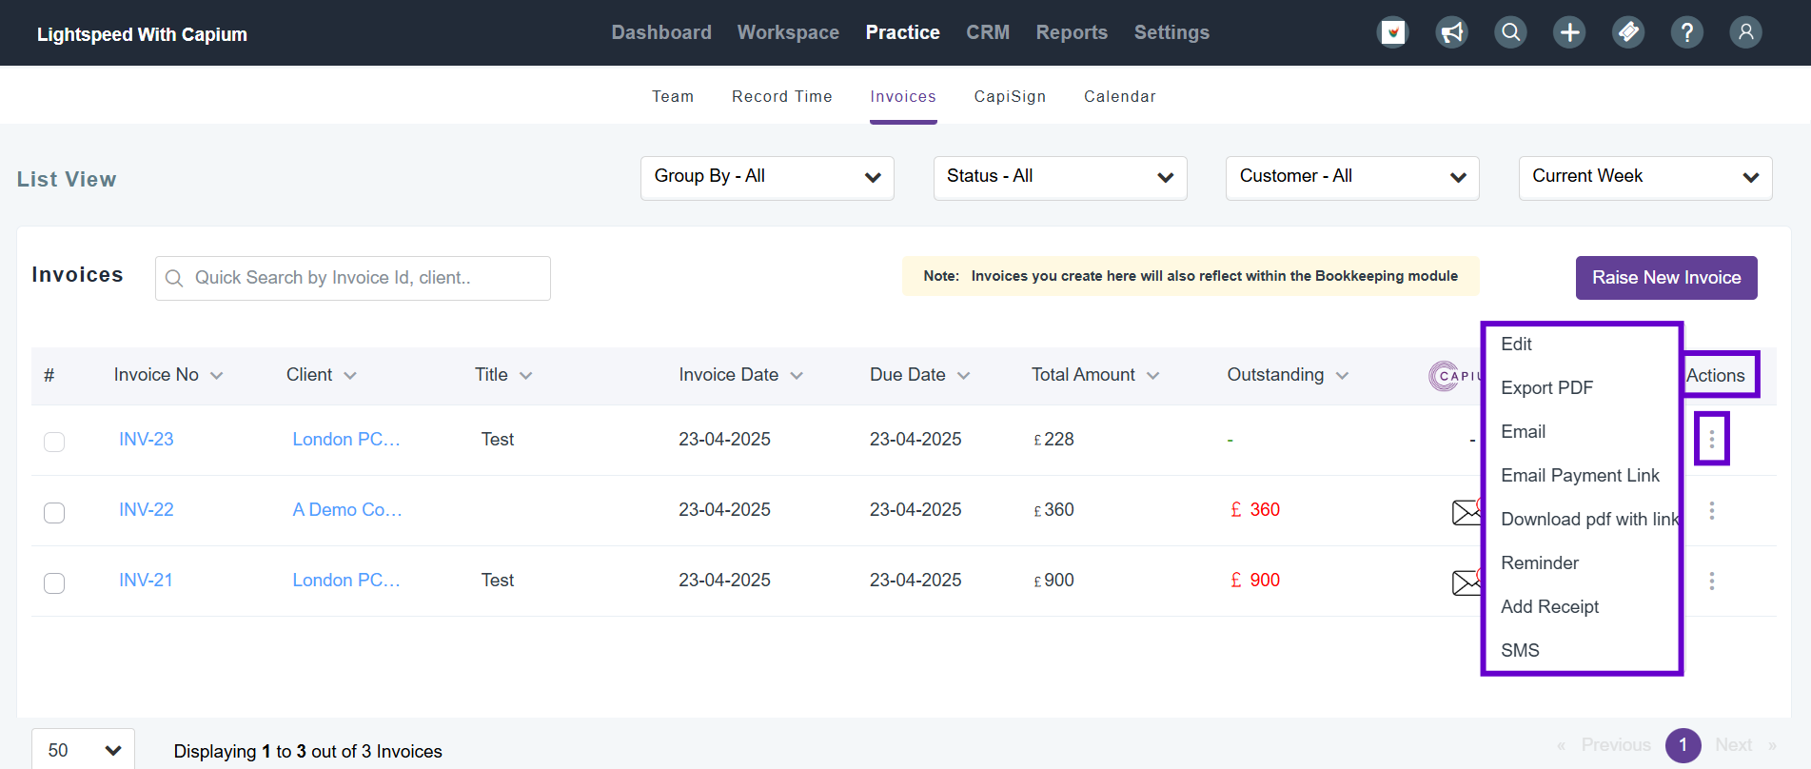Go to pagination page 1
The height and width of the screenshot is (769, 1811).
pyautogui.click(x=1683, y=745)
